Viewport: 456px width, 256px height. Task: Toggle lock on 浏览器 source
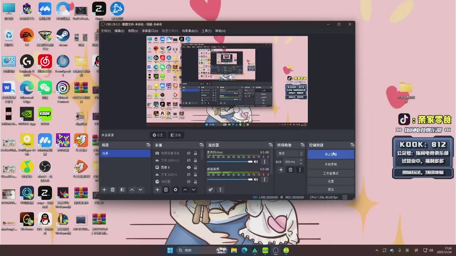(x=196, y=181)
